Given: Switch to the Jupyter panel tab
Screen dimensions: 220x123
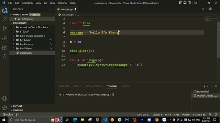Looking at the screenshot, I should pyautogui.click(x=126, y=86).
